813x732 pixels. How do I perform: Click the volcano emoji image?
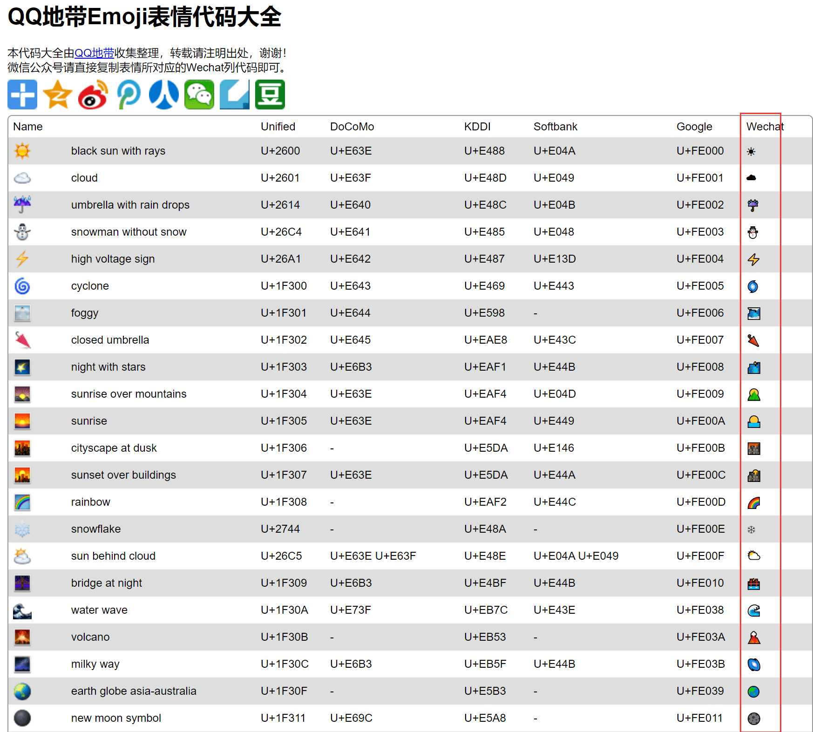22,637
